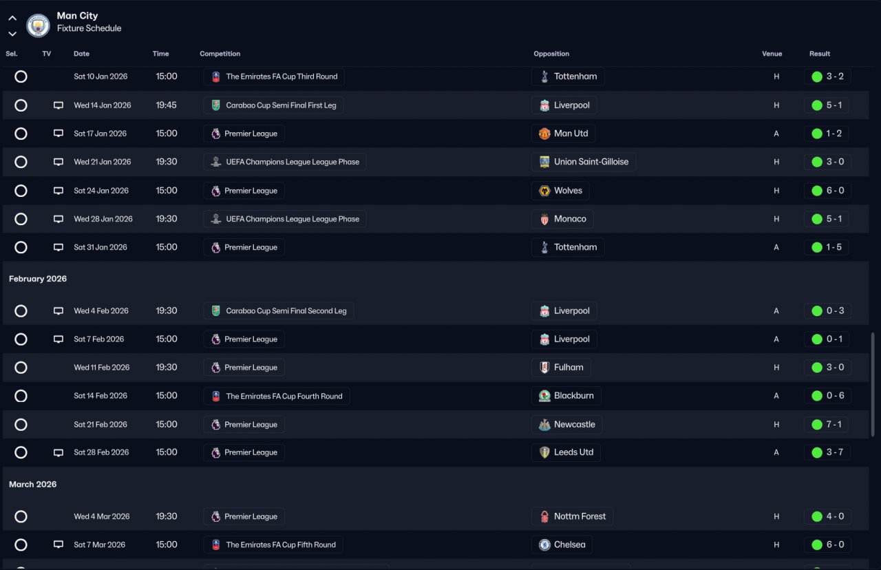881x570 pixels.
Task: Open The Emirates FA Cup Fifth Round competition
Action: tap(273, 545)
